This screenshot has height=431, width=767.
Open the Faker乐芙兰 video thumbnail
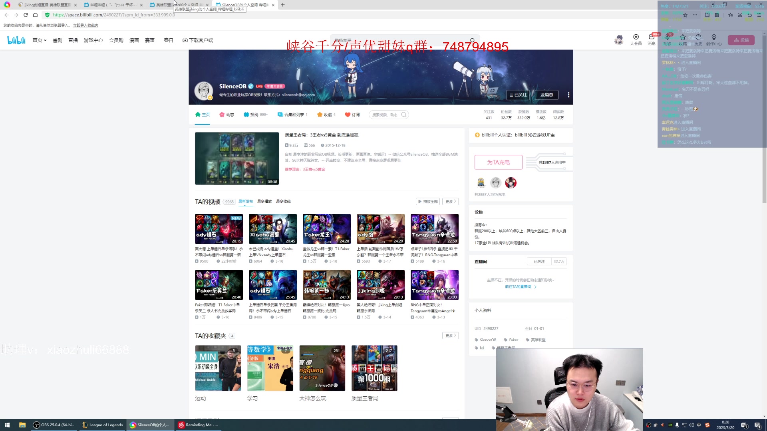[219, 285]
